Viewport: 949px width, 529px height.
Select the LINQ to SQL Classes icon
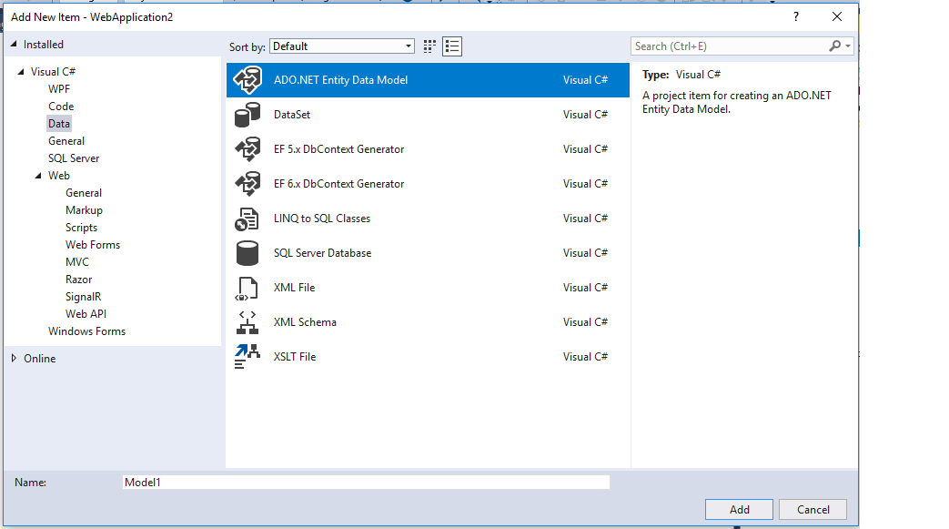click(247, 219)
